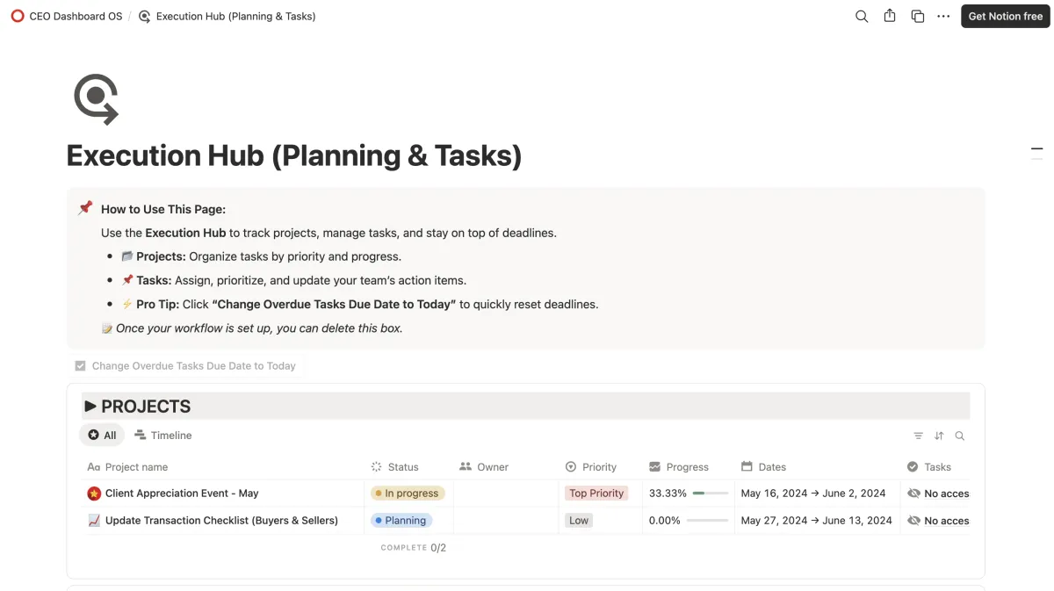The height and width of the screenshot is (591, 1054).
Task: Click the Get Notion free button
Action: (1005, 16)
